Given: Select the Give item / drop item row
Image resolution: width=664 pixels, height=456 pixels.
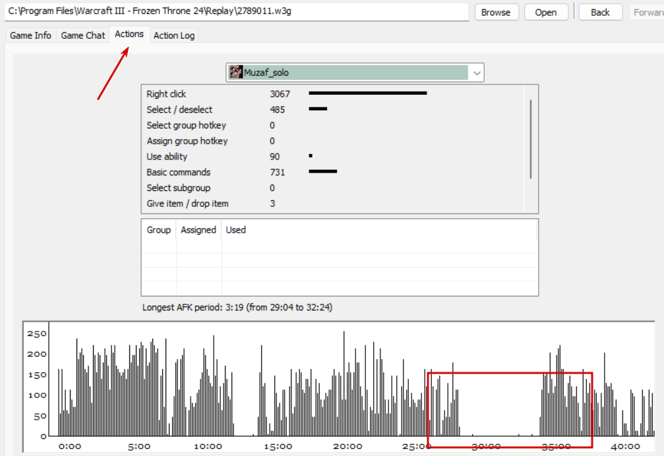Looking at the screenshot, I should tap(333, 204).
